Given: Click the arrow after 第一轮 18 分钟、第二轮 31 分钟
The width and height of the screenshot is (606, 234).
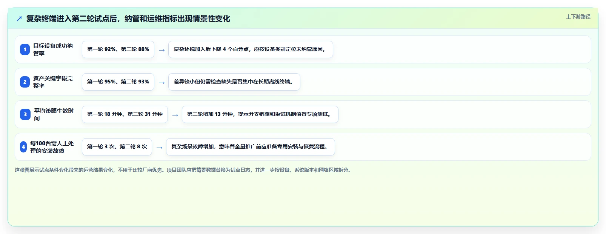Looking at the screenshot, I should (175, 115).
